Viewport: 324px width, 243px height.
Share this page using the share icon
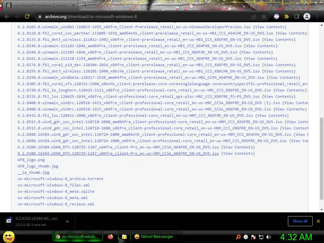pyautogui.click(x=253, y=16)
